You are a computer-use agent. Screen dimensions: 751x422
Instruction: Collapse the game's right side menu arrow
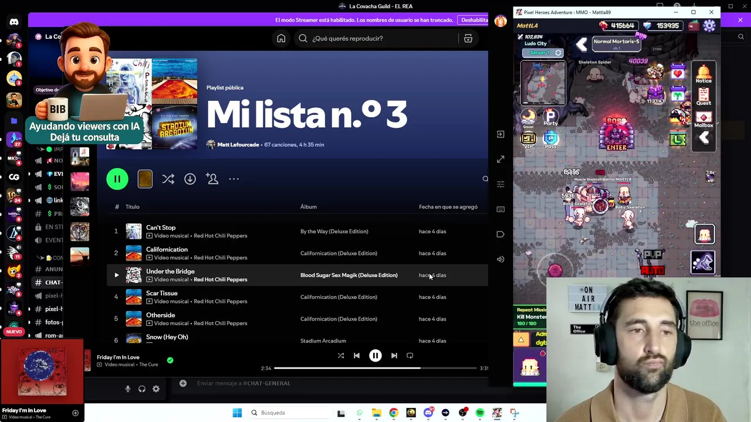coord(704,138)
